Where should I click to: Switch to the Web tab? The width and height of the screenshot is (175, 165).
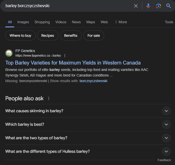pos(104,22)
